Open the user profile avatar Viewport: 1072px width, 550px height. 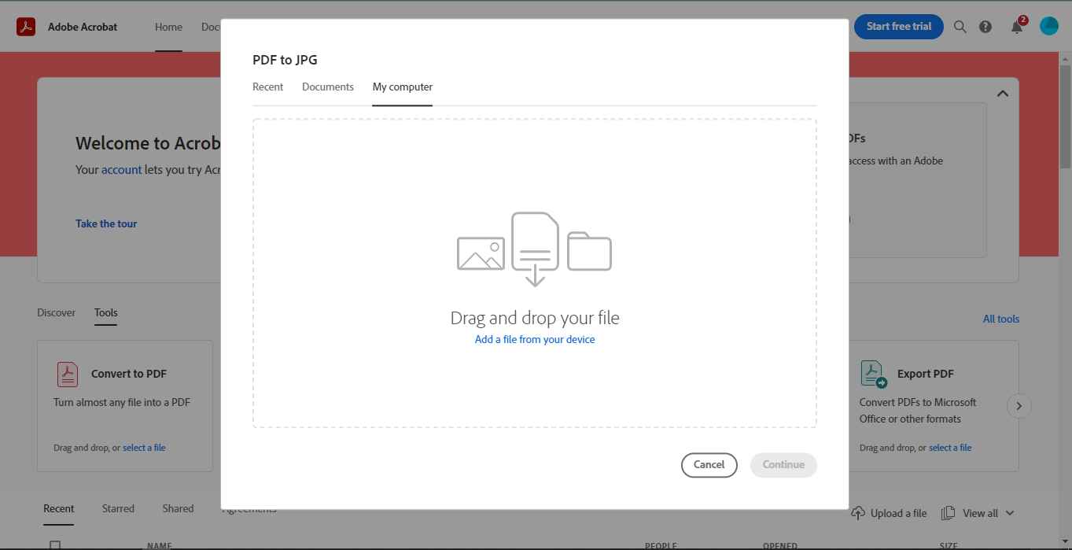(x=1049, y=26)
